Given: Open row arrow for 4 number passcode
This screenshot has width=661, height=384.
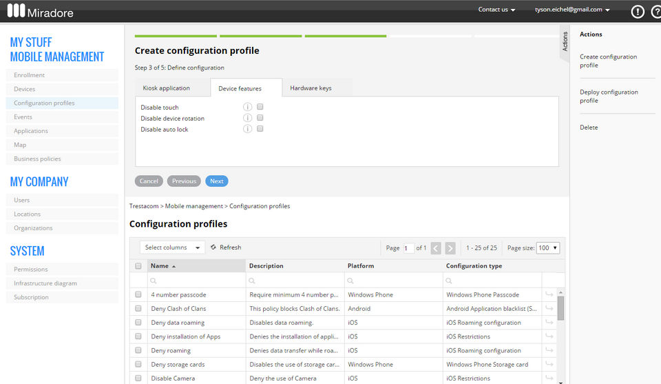Looking at the screenshot, I should [549, 294].
